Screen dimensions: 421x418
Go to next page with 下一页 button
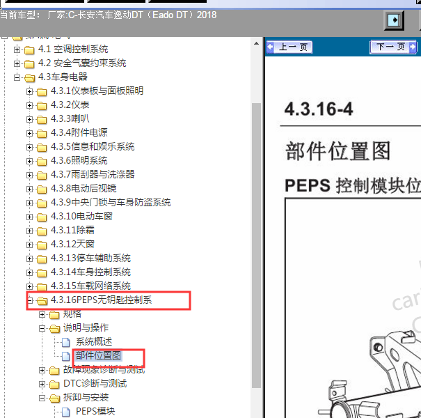click(393, 47)
